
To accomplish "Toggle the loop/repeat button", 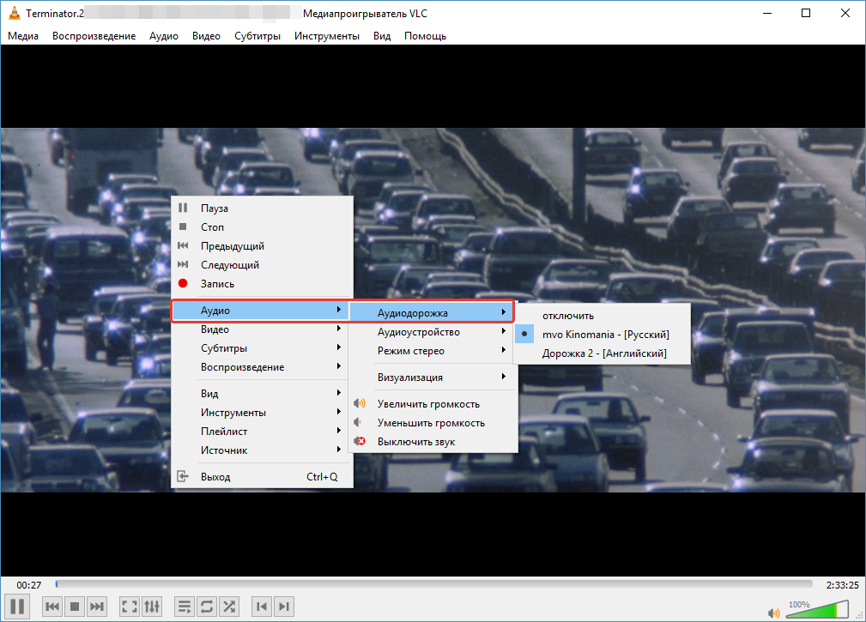I will tap(207, 607).
